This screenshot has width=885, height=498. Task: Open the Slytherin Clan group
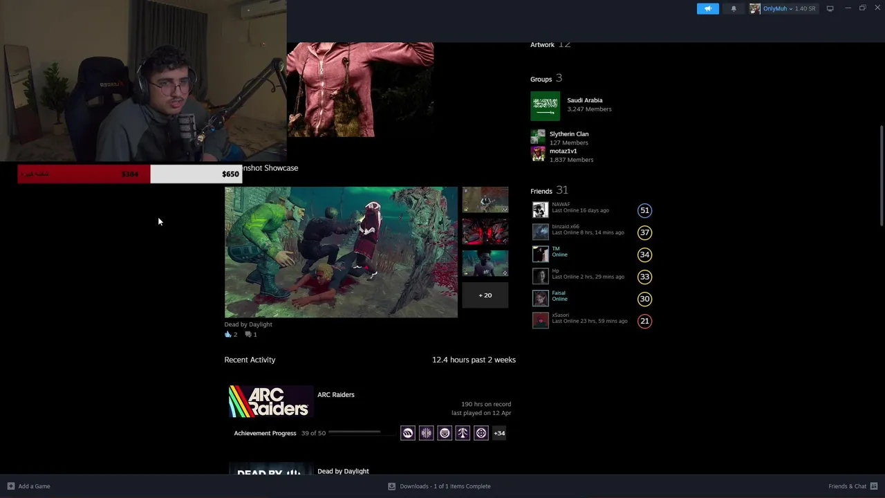[569, 134]
